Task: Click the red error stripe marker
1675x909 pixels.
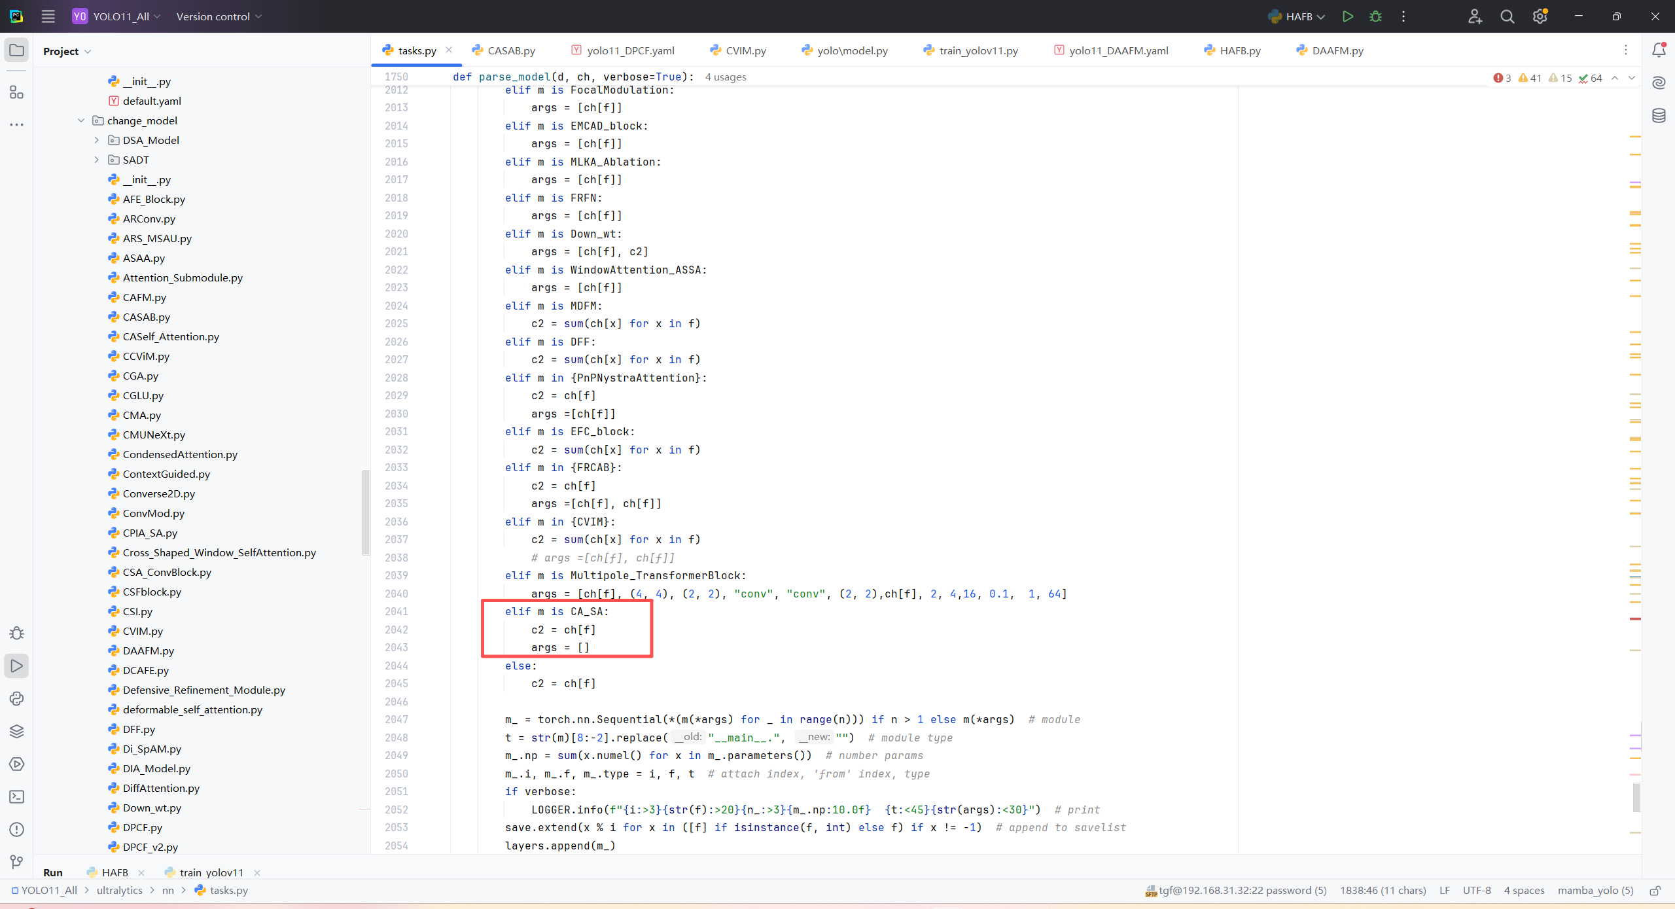Action: [x=1635, y=618]
